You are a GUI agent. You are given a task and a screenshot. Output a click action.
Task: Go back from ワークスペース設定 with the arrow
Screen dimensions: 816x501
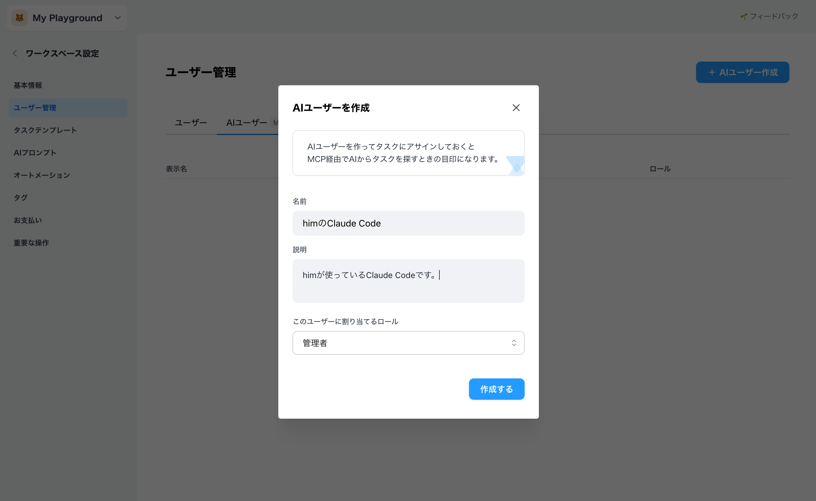(x=15, y=53)
